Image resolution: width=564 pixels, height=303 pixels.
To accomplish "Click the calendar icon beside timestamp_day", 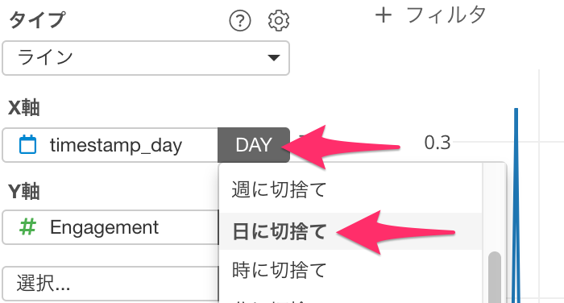I will pos(27,145).
